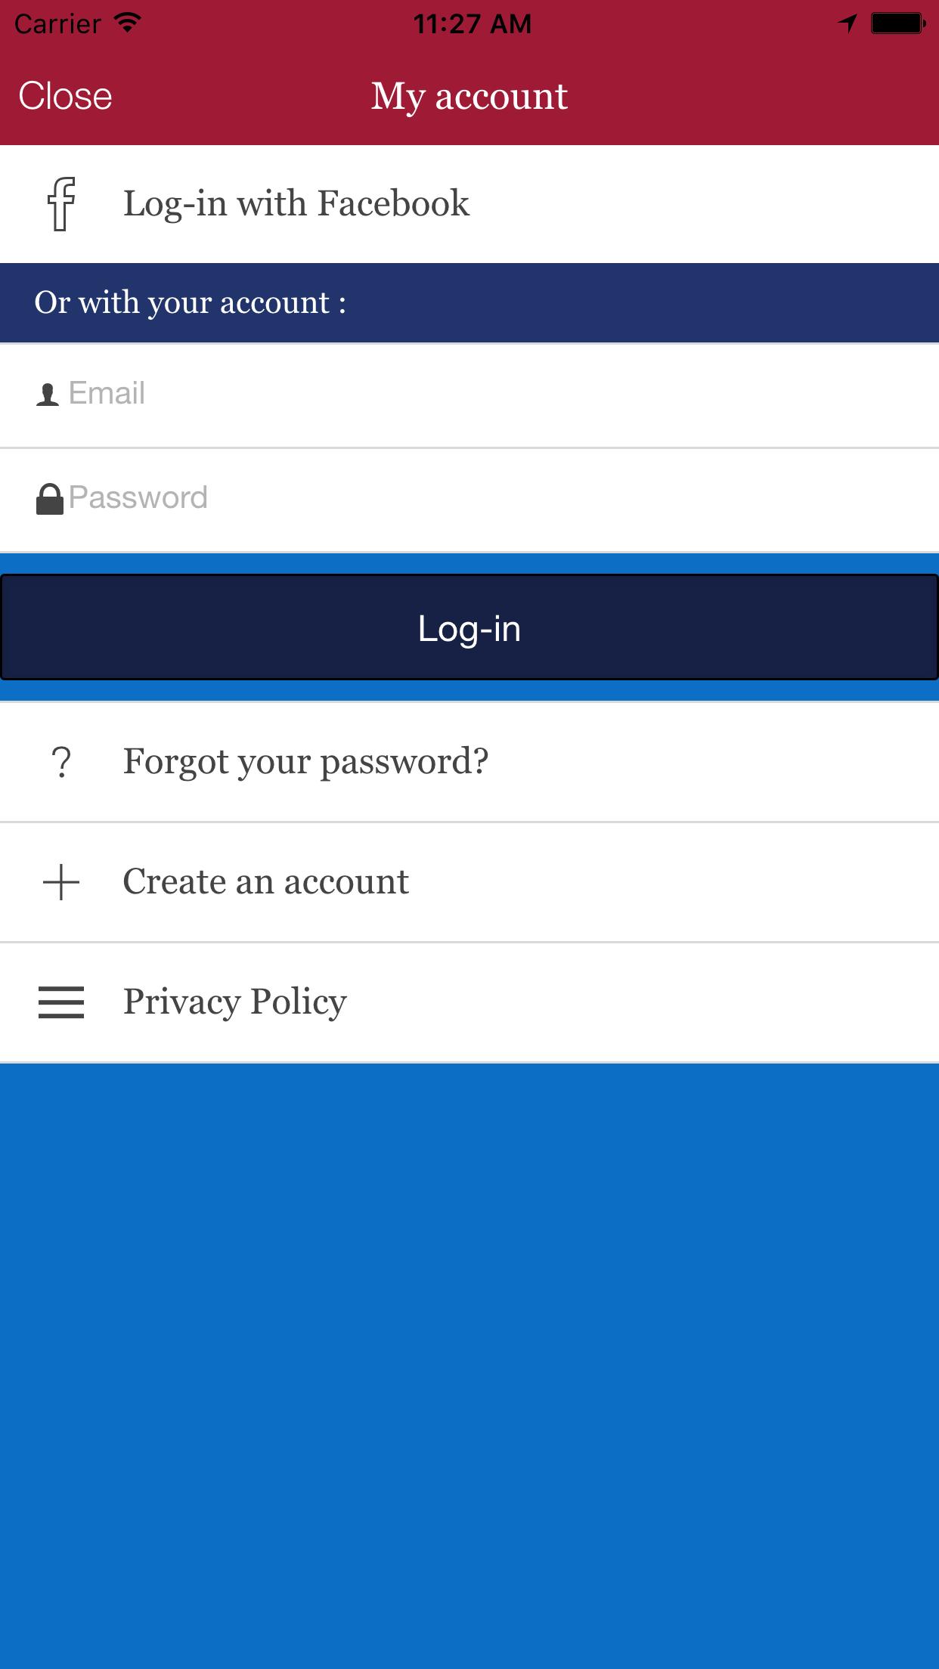Choose the Log-in with Facebook label
The height and width of the screenshot is (1669, 939).
(x=296, y=204)
